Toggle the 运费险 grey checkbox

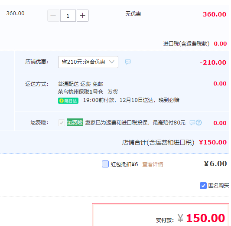[x=62, y=123]
